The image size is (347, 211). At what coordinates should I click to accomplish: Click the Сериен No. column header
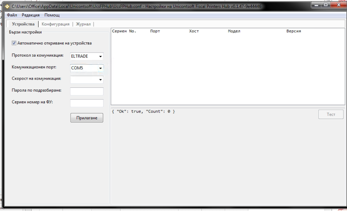click(124, 31)
